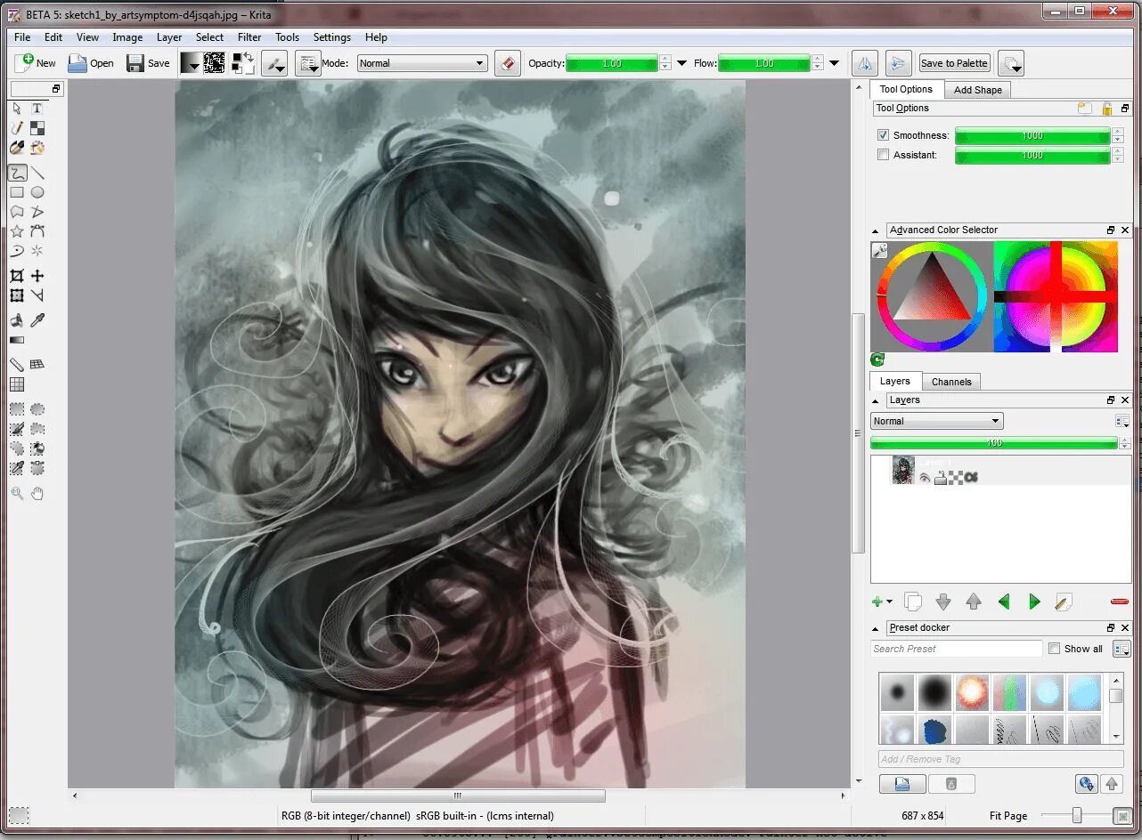This screenshot has width=1142, height=840.
Task: Select the gradient tool in toolbox
Action: coord(17,340)
